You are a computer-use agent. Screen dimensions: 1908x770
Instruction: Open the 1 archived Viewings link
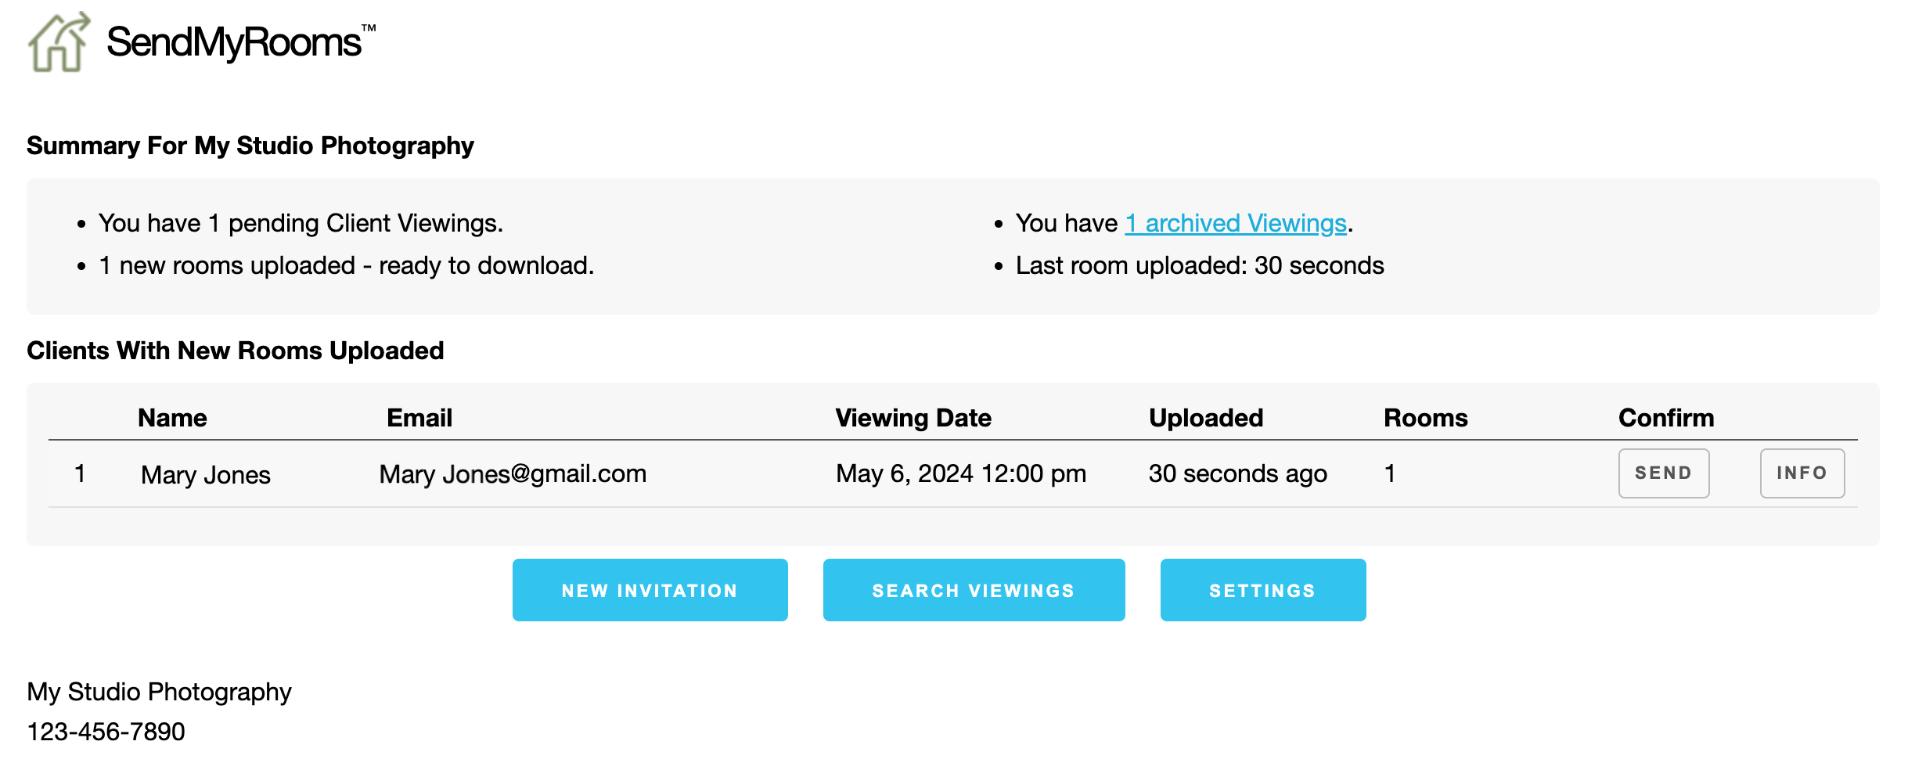[1236, 224]
